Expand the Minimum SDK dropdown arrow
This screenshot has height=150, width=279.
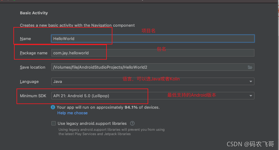coord(251,96)
